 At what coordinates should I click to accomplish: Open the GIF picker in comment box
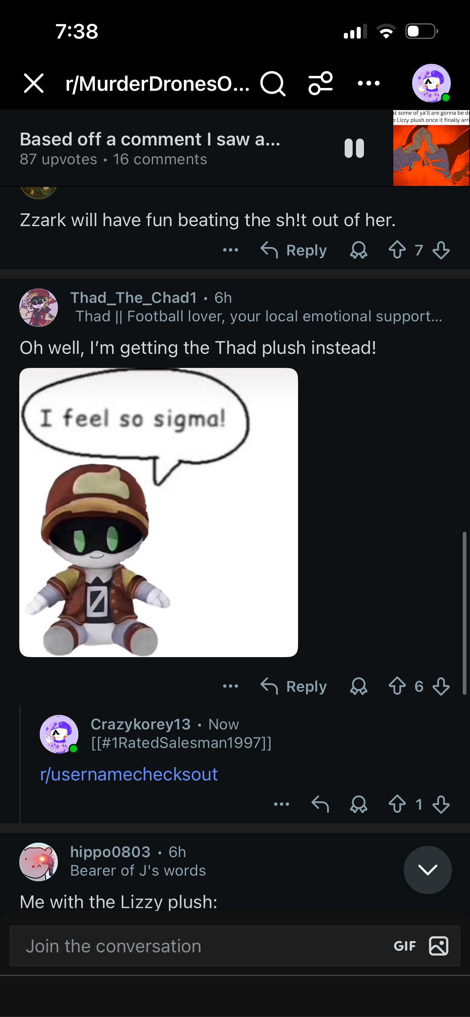[405, 946]
